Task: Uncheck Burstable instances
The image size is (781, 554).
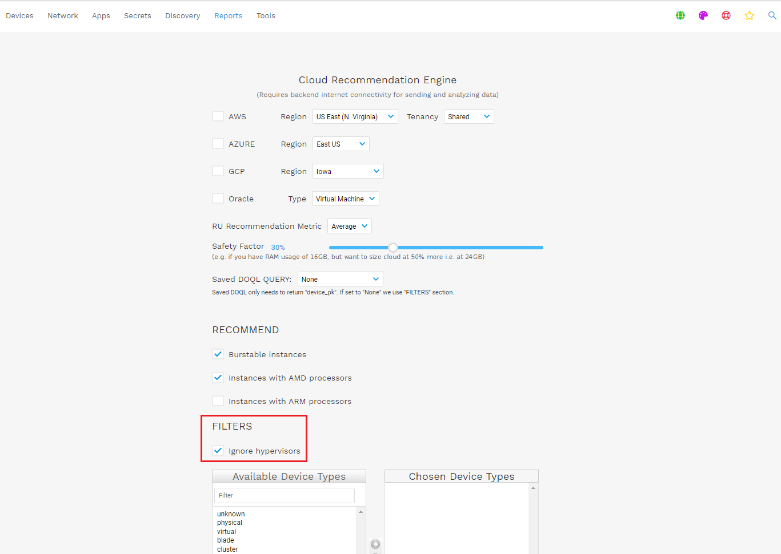Action: click(218, 354)
